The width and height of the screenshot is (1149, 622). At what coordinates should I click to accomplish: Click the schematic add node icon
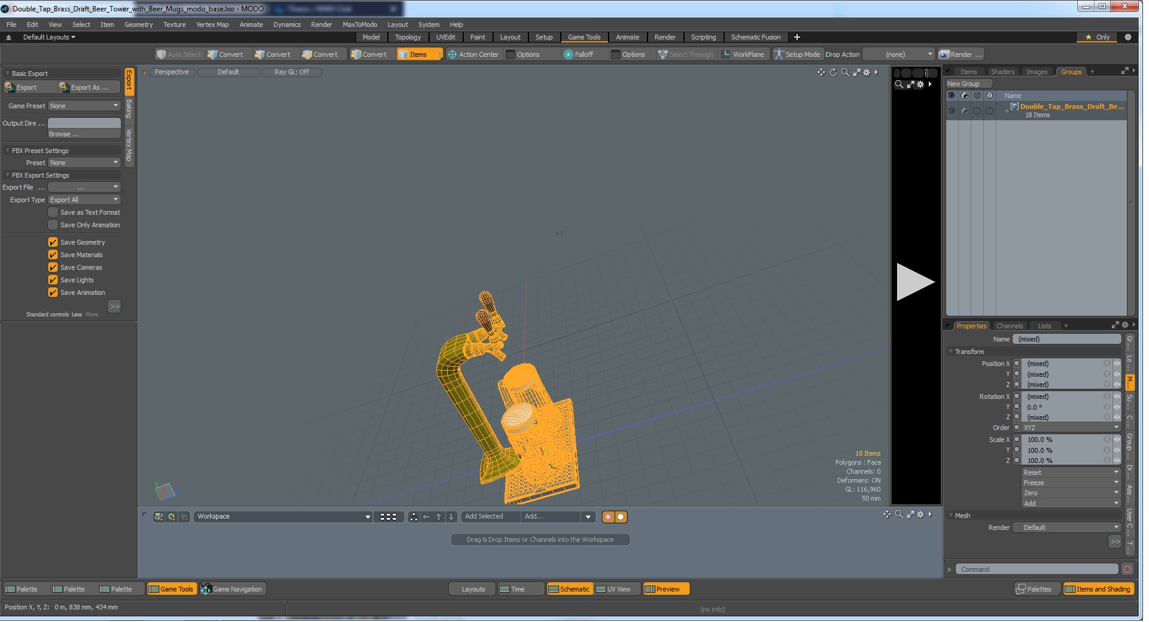[x=159, y=517]
